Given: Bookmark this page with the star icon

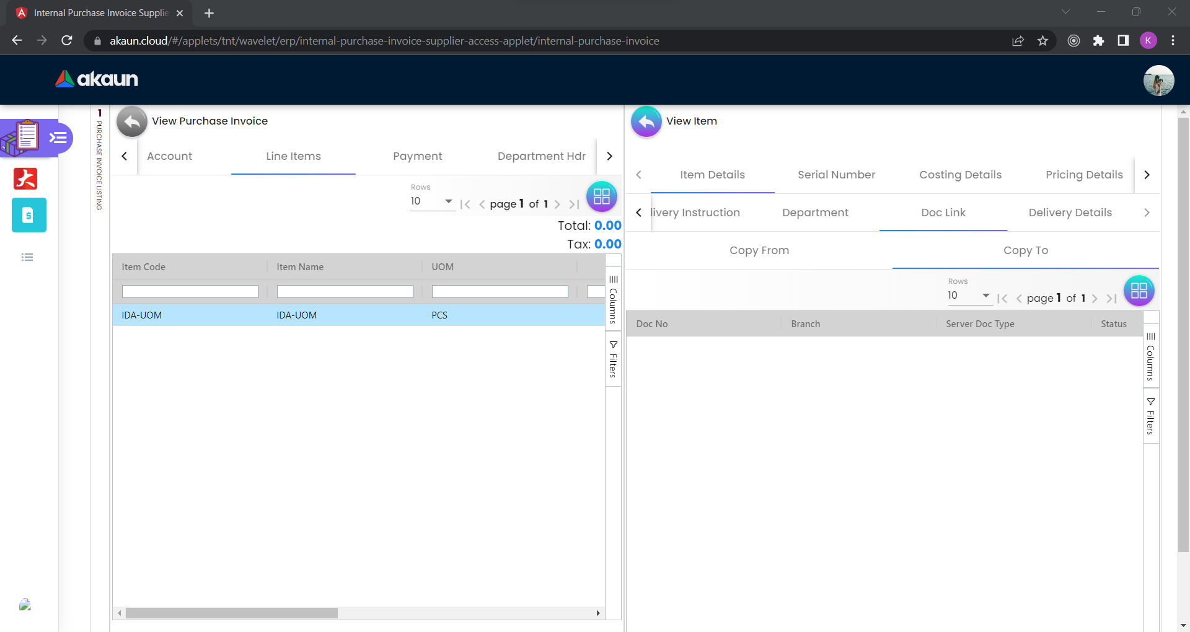Looking at the screenshot, I should 1042,41.
